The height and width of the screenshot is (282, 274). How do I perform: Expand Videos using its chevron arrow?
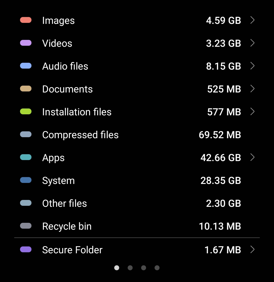click(252, 43)
